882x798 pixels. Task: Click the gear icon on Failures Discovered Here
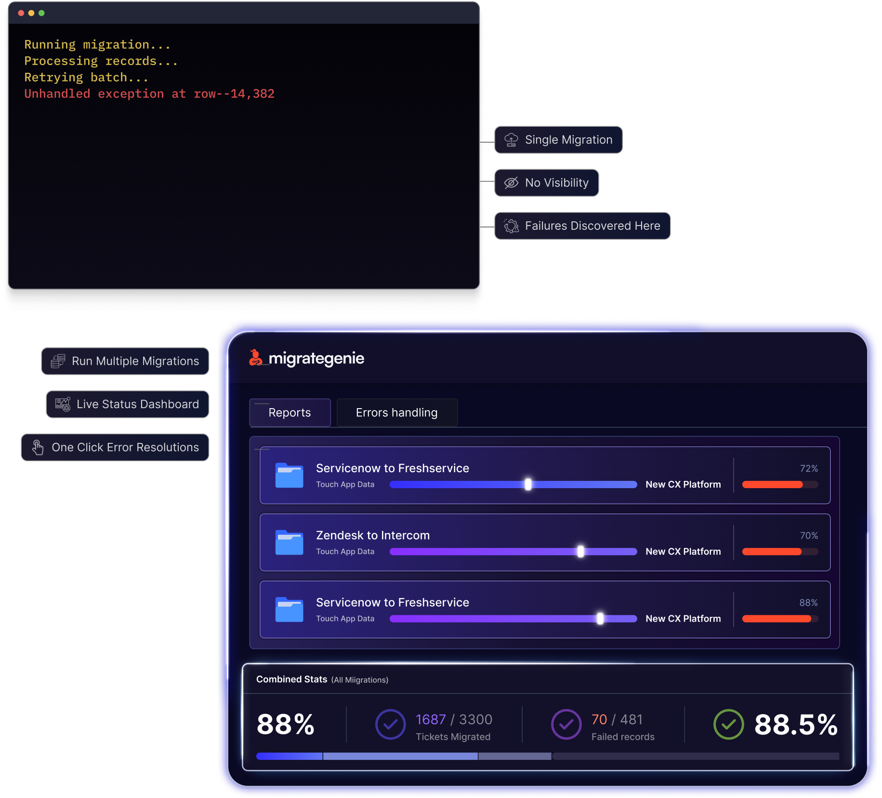click(x=511, y=226)
